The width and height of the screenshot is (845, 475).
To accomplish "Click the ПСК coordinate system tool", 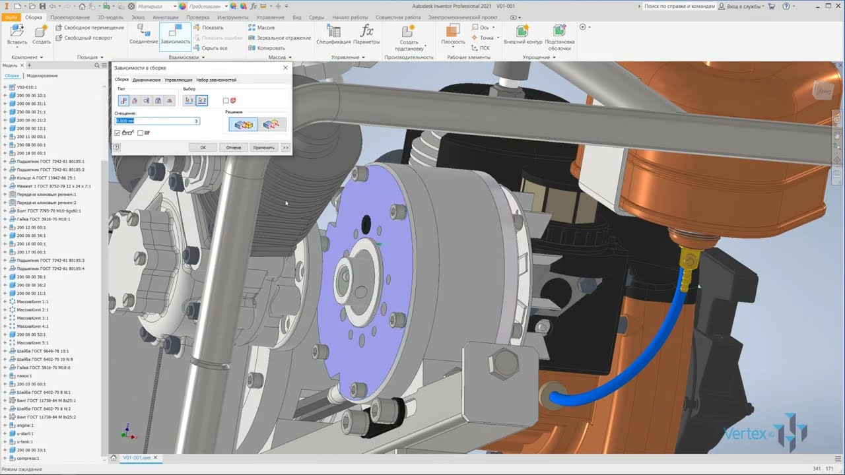I will [x=481, y=48].
